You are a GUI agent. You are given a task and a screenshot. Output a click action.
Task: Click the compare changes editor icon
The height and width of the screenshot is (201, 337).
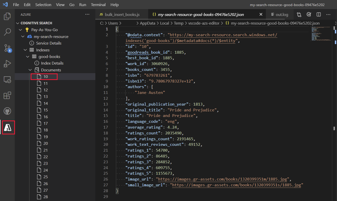(x=299, y=14)
